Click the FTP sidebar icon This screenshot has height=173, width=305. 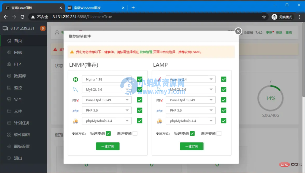tap(9, 64)
